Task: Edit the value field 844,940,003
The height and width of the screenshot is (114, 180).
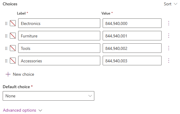Action: coord(132,61)
